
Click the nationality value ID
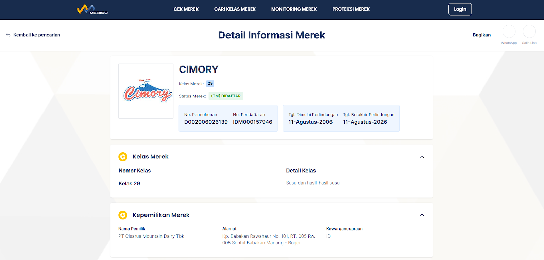tap(328, 236)
